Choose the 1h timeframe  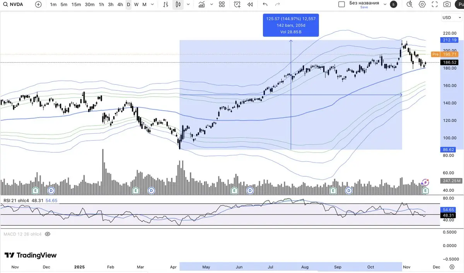pyautogui.click(x=101, y=5)
